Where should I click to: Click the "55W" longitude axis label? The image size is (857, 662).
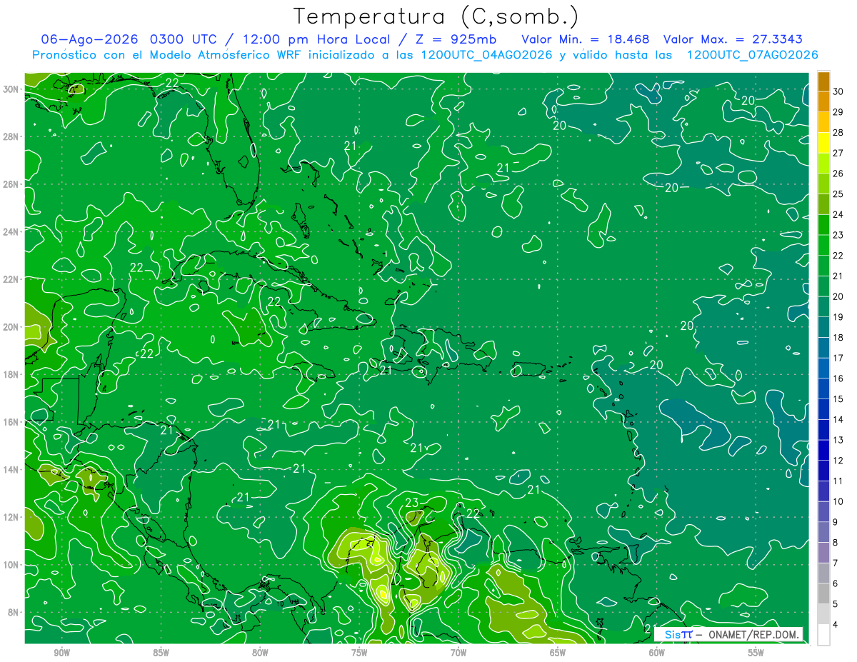coord(756,652)
